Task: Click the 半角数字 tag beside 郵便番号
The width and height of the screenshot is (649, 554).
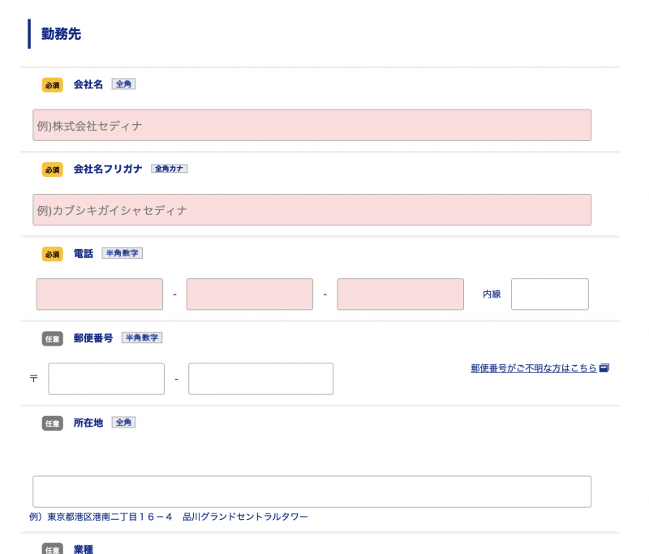Action: 141,337
